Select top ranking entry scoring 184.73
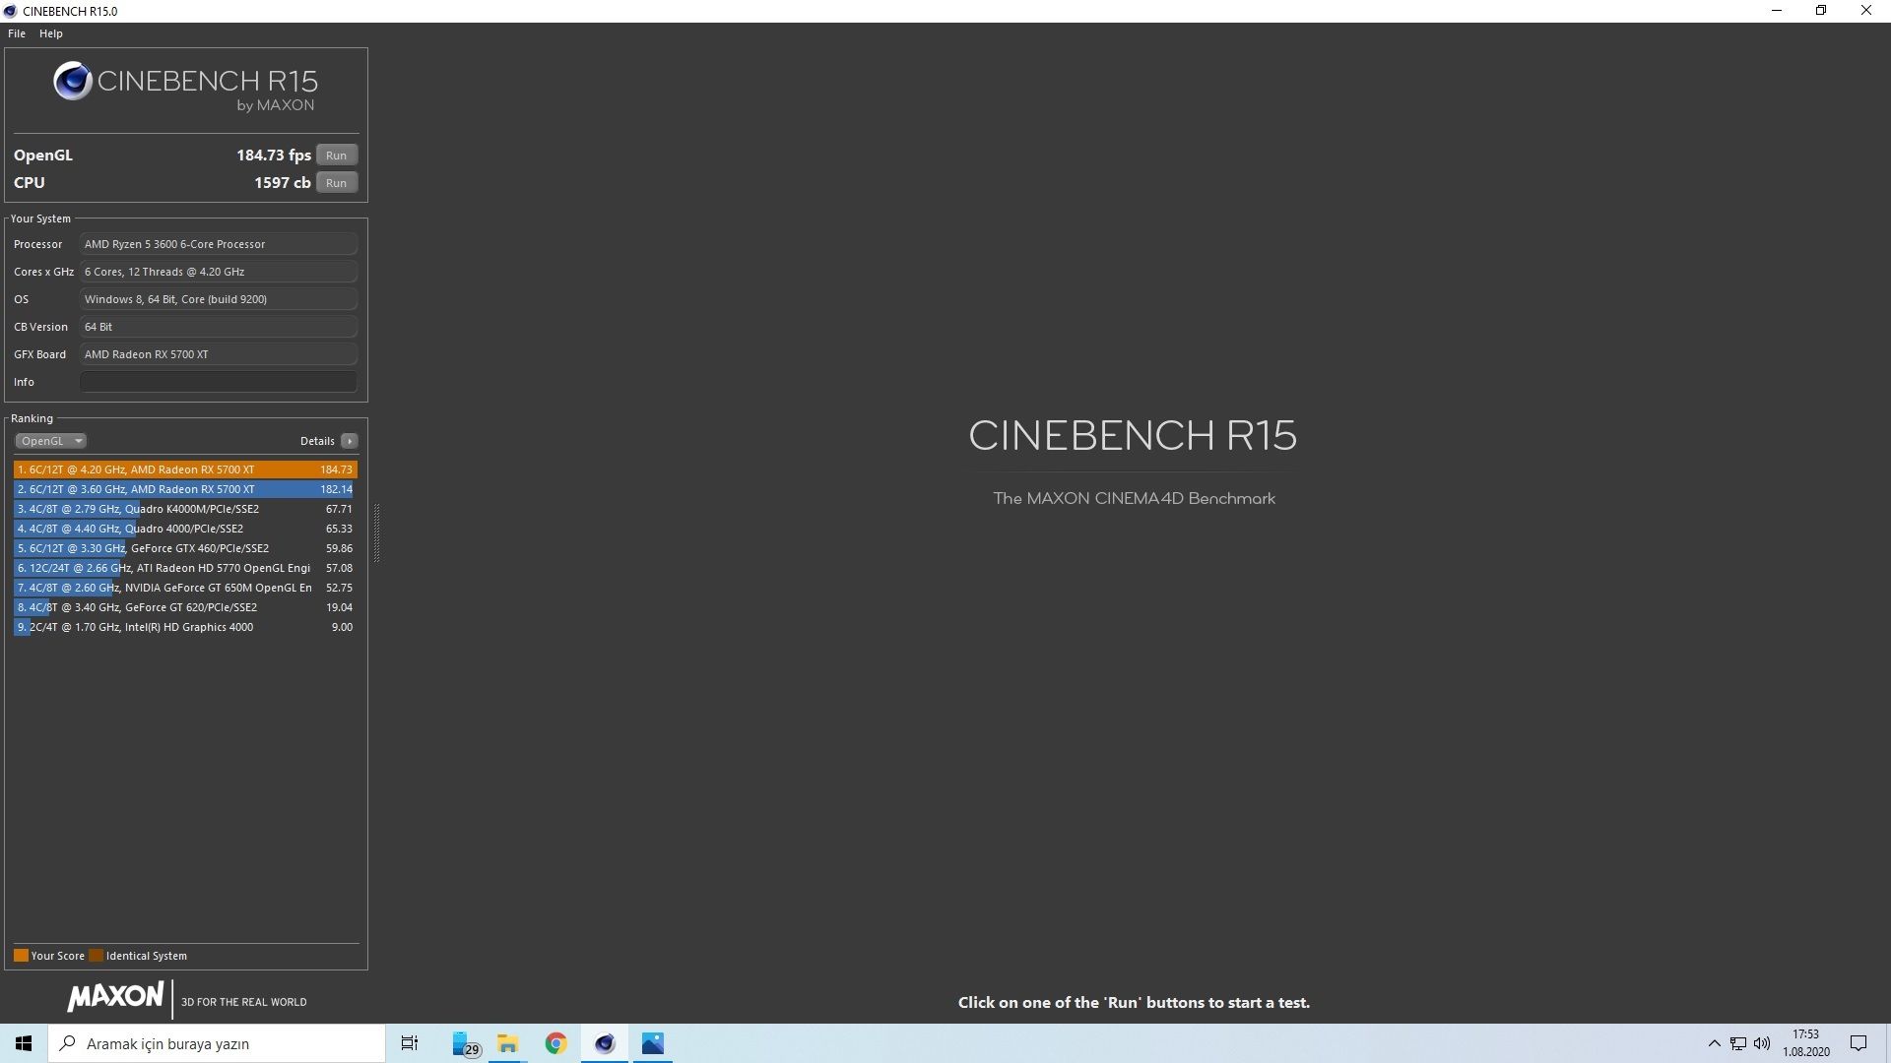The height and width of the screenshot is (1063, 1891). [x=185, y=469]
